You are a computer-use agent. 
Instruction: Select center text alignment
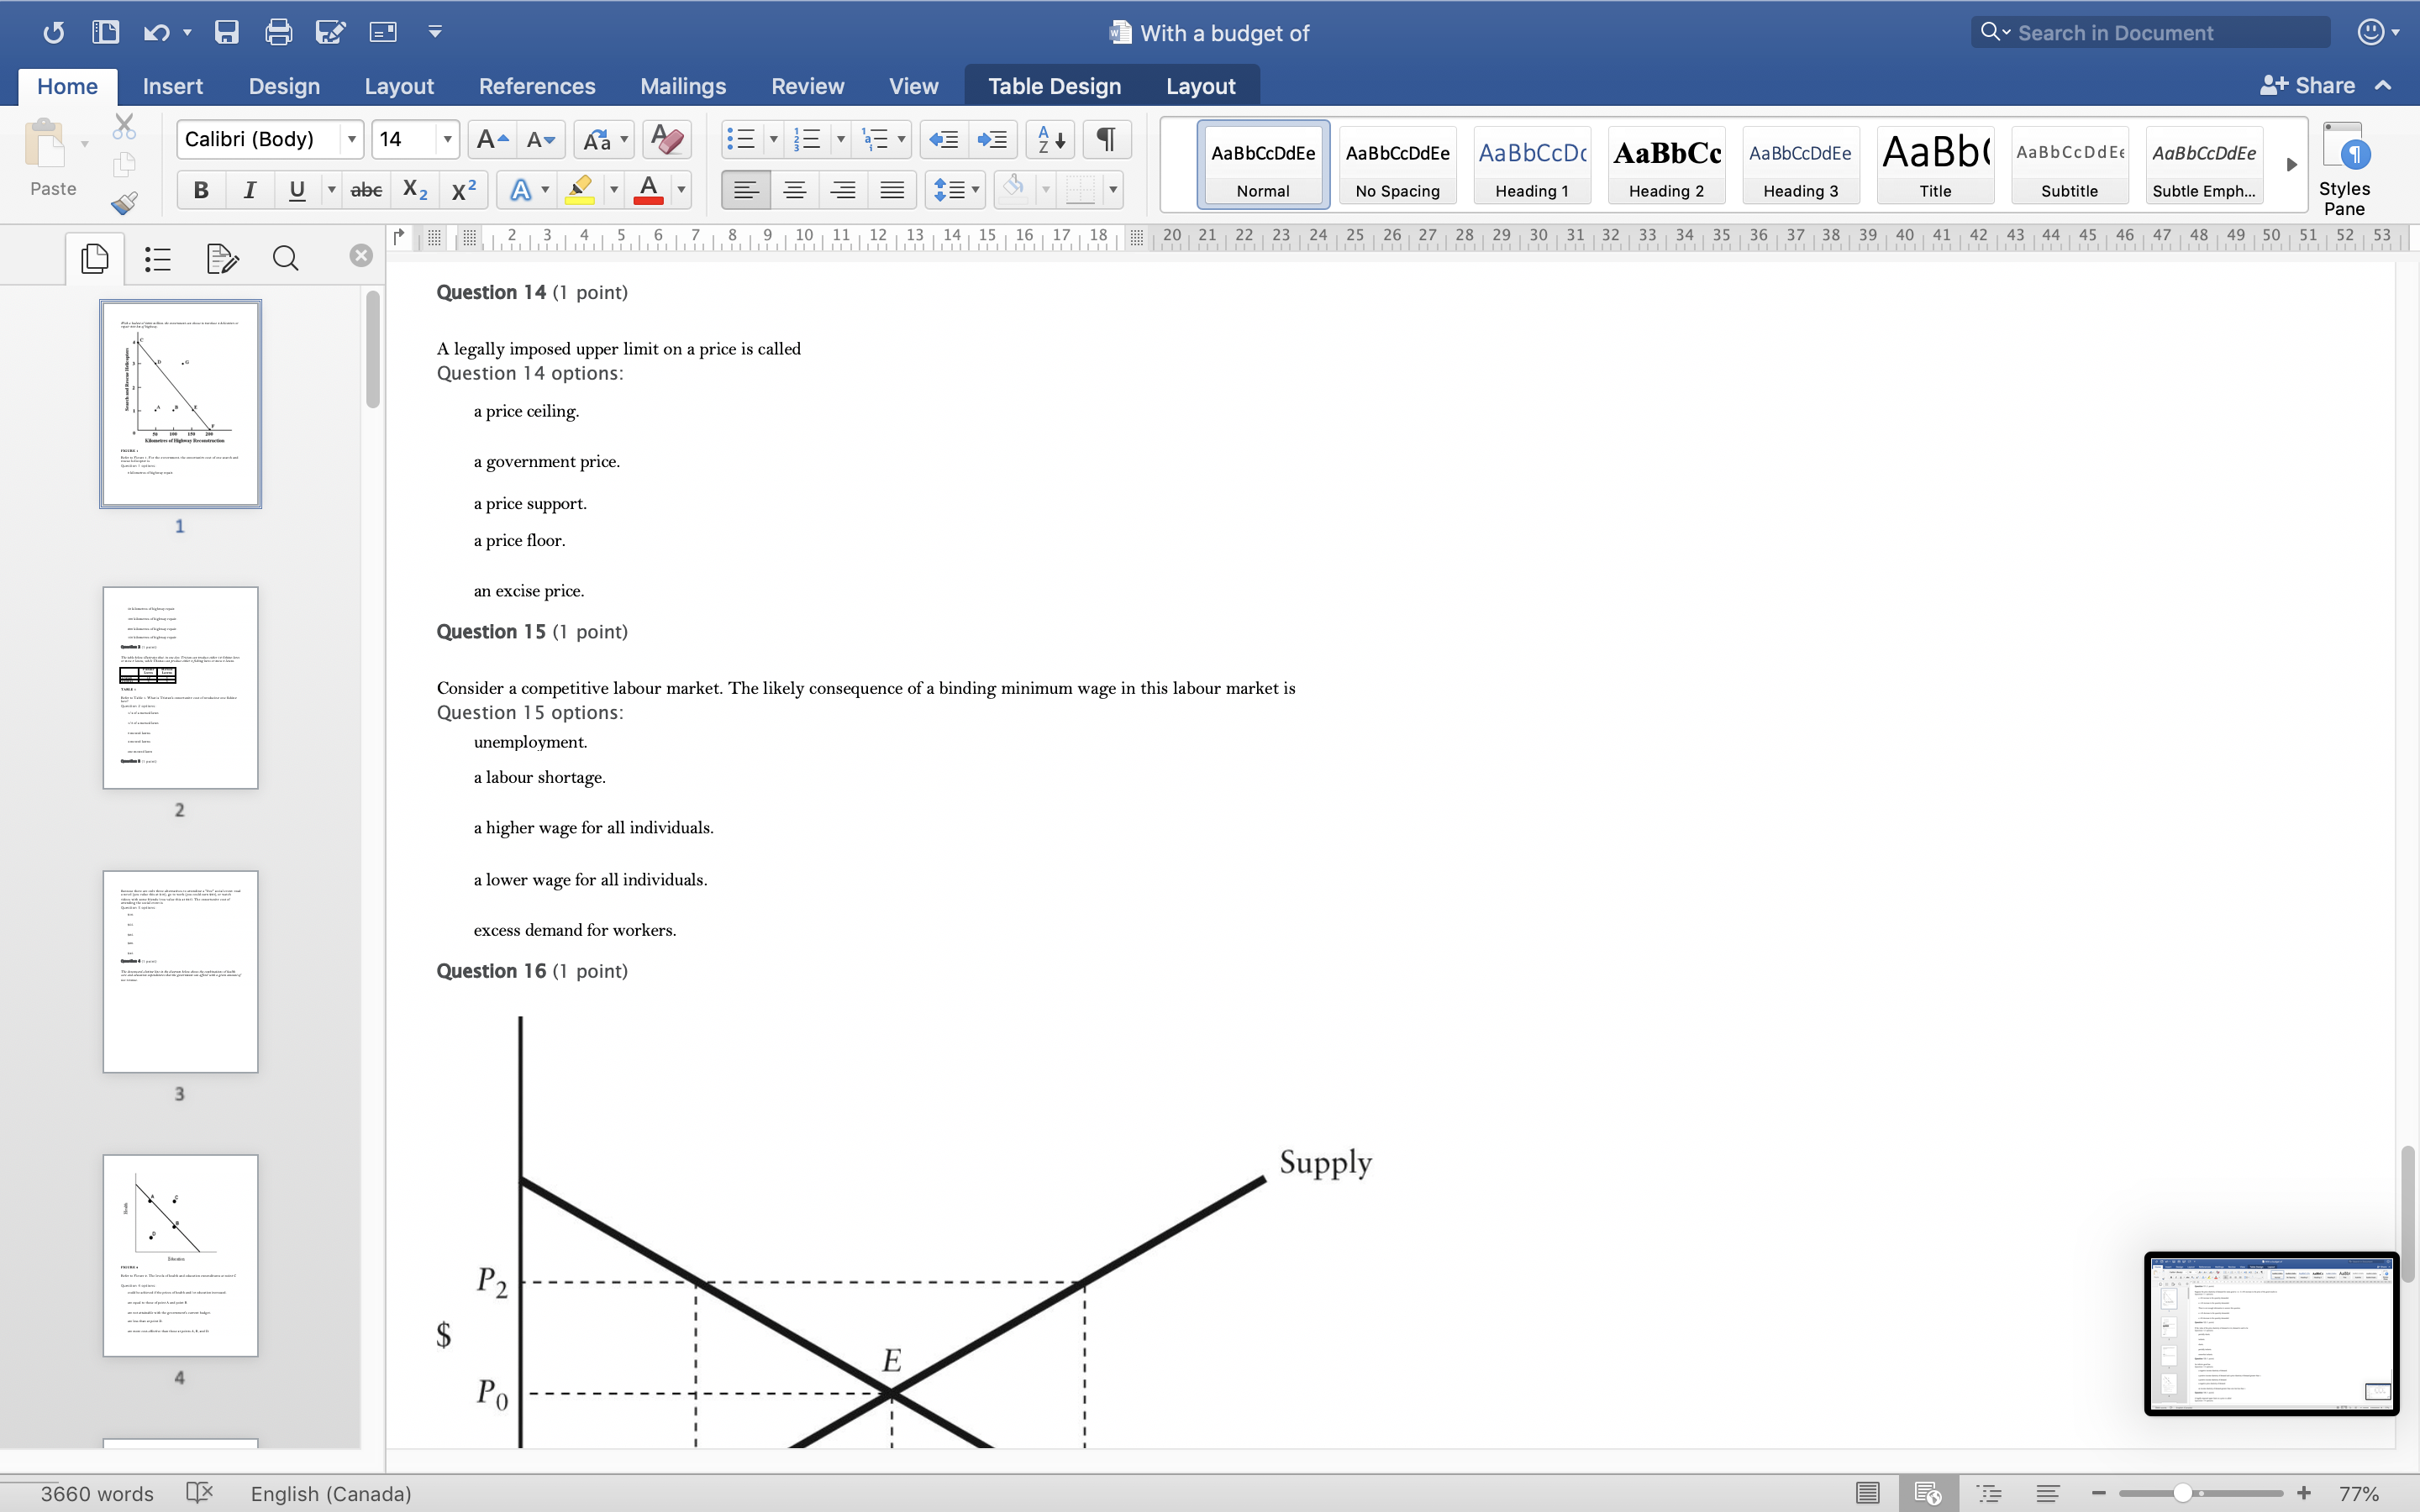(795, 189)
